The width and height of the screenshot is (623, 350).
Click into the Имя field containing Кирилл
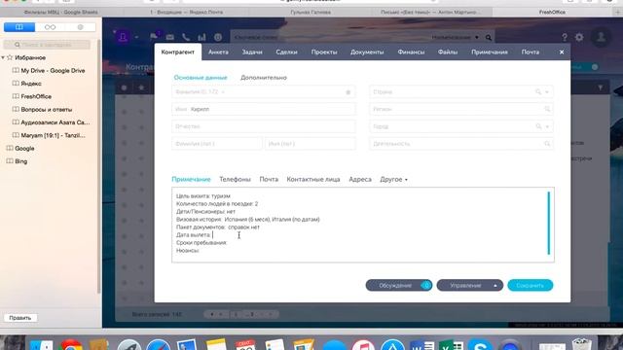[264, 109]
